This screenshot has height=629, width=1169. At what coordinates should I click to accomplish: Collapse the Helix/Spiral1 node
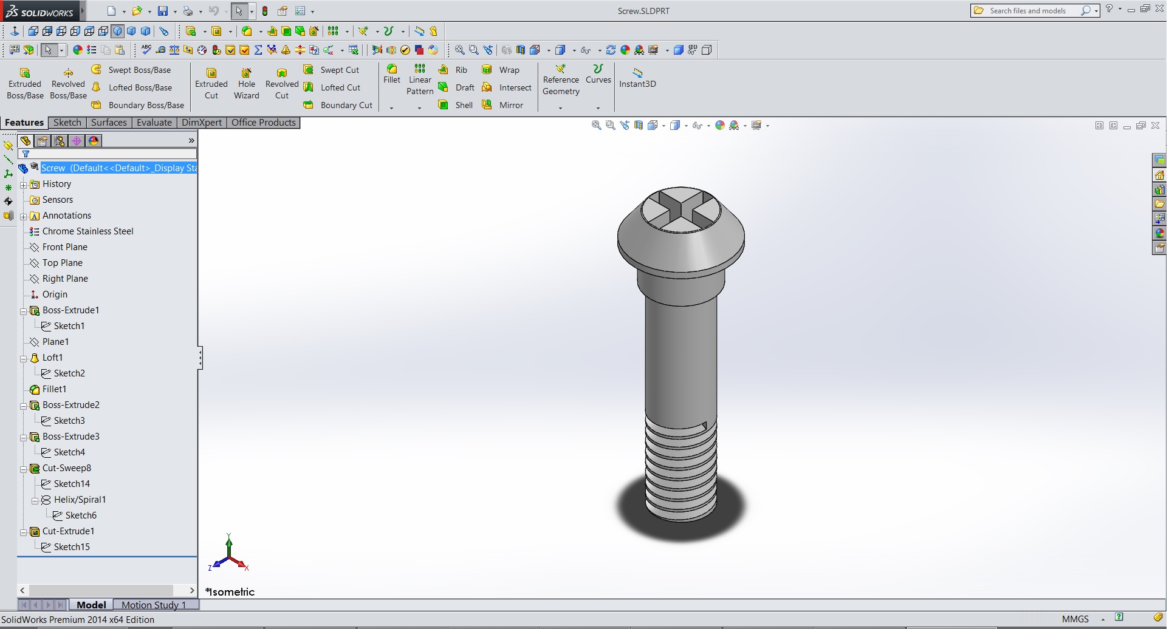35,500
